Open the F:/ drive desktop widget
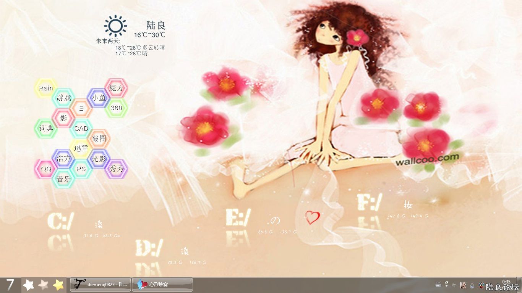Viewport: 522px width, 293px height. click(x=370, y=202)
